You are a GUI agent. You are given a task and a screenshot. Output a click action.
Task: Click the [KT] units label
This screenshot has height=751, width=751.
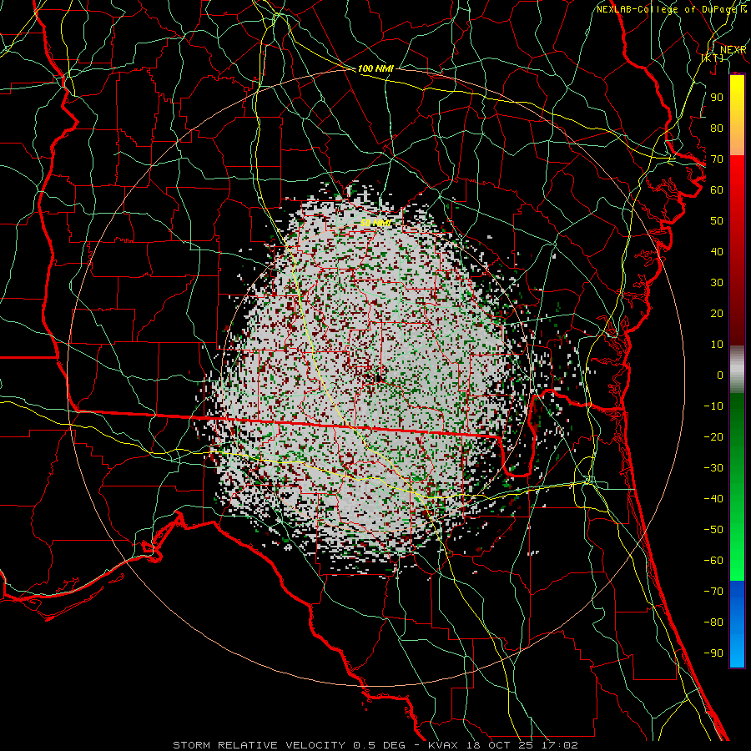[713, 58]
